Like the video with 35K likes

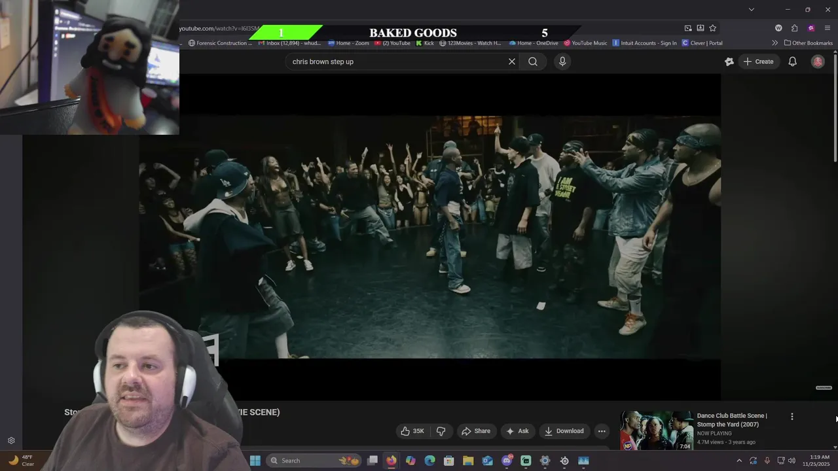[412, 431]
